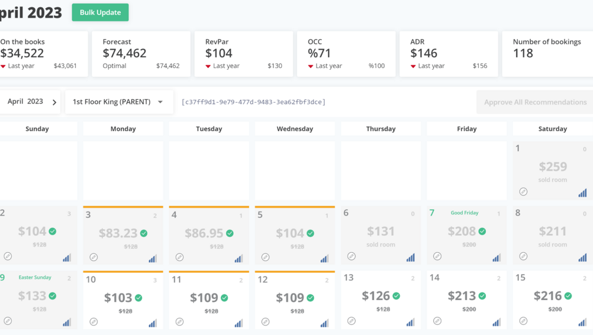Click the edit pencil icon on April 13
Viewport: 593px width, 335px height.
352,321
